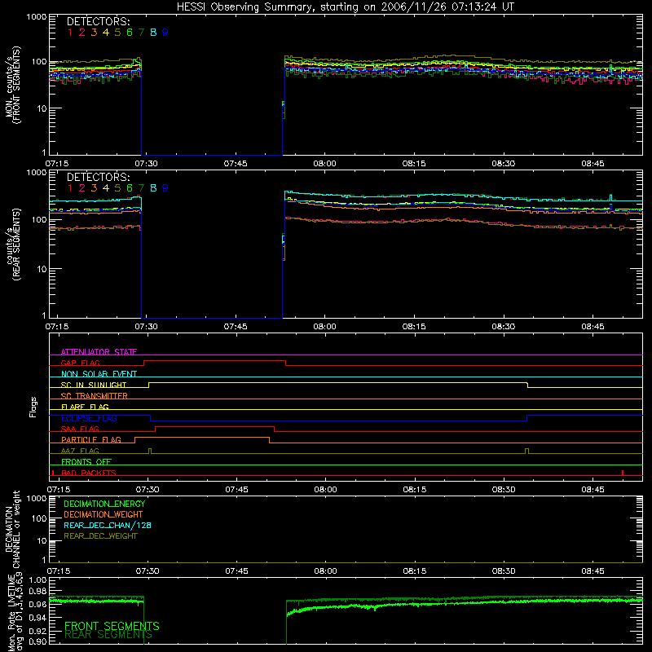Click the SC_IN_SUNLIGHT flag label
The height and width of the screenshot is (652, 652).
94,385
